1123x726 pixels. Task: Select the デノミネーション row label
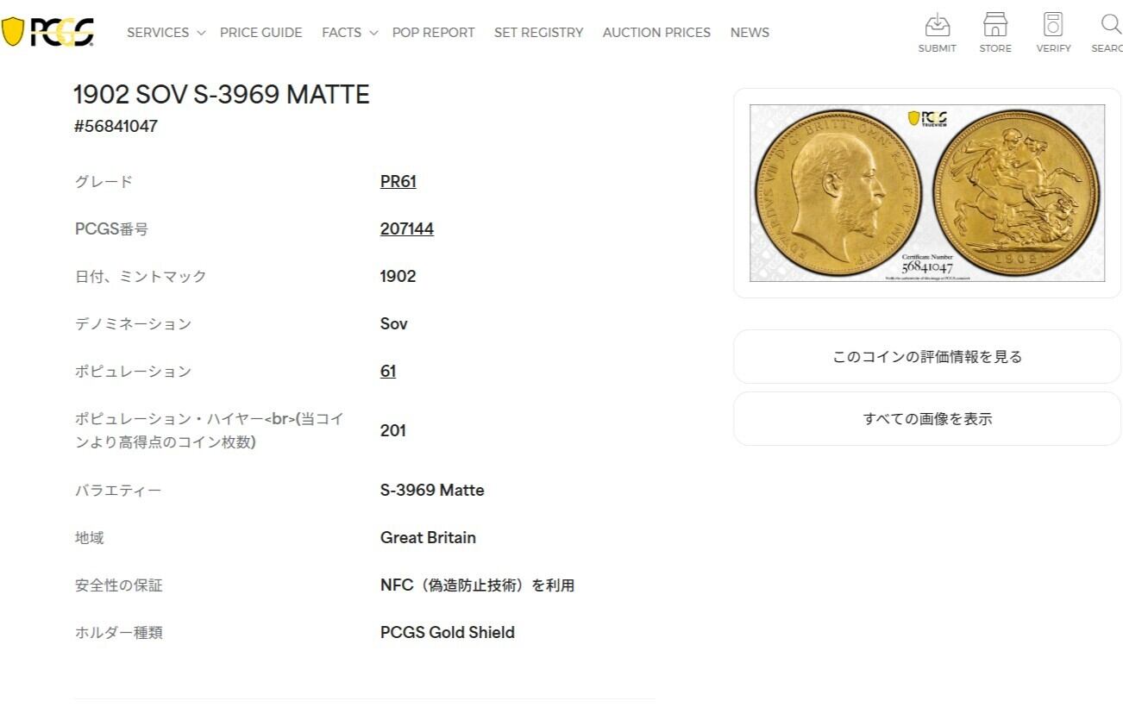coord(134,323)
